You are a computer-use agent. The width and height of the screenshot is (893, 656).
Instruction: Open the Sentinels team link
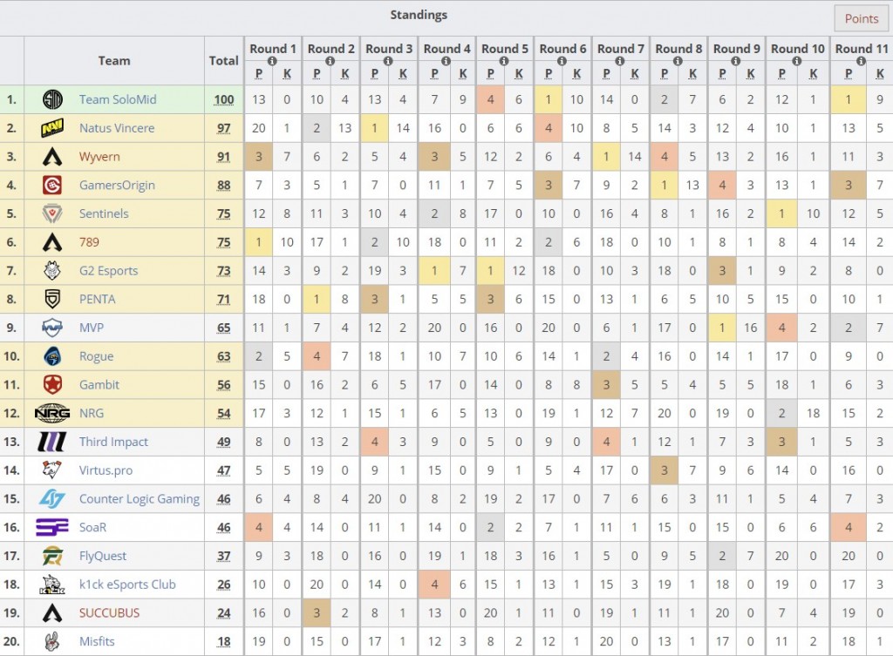coord(104,213)
